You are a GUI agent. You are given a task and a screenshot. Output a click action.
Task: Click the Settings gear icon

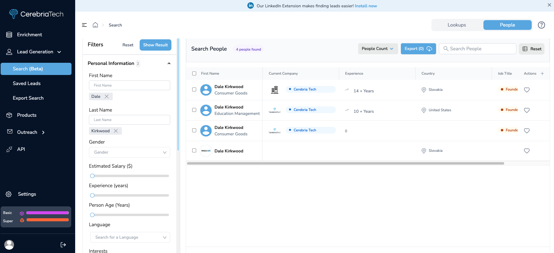[x=9, y=194]
